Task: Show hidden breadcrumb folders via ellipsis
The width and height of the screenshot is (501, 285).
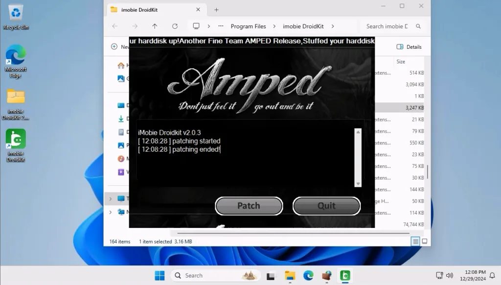Action: coord(221,26)
